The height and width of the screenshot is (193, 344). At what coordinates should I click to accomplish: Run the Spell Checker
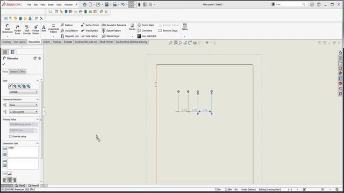pos(27,29)
